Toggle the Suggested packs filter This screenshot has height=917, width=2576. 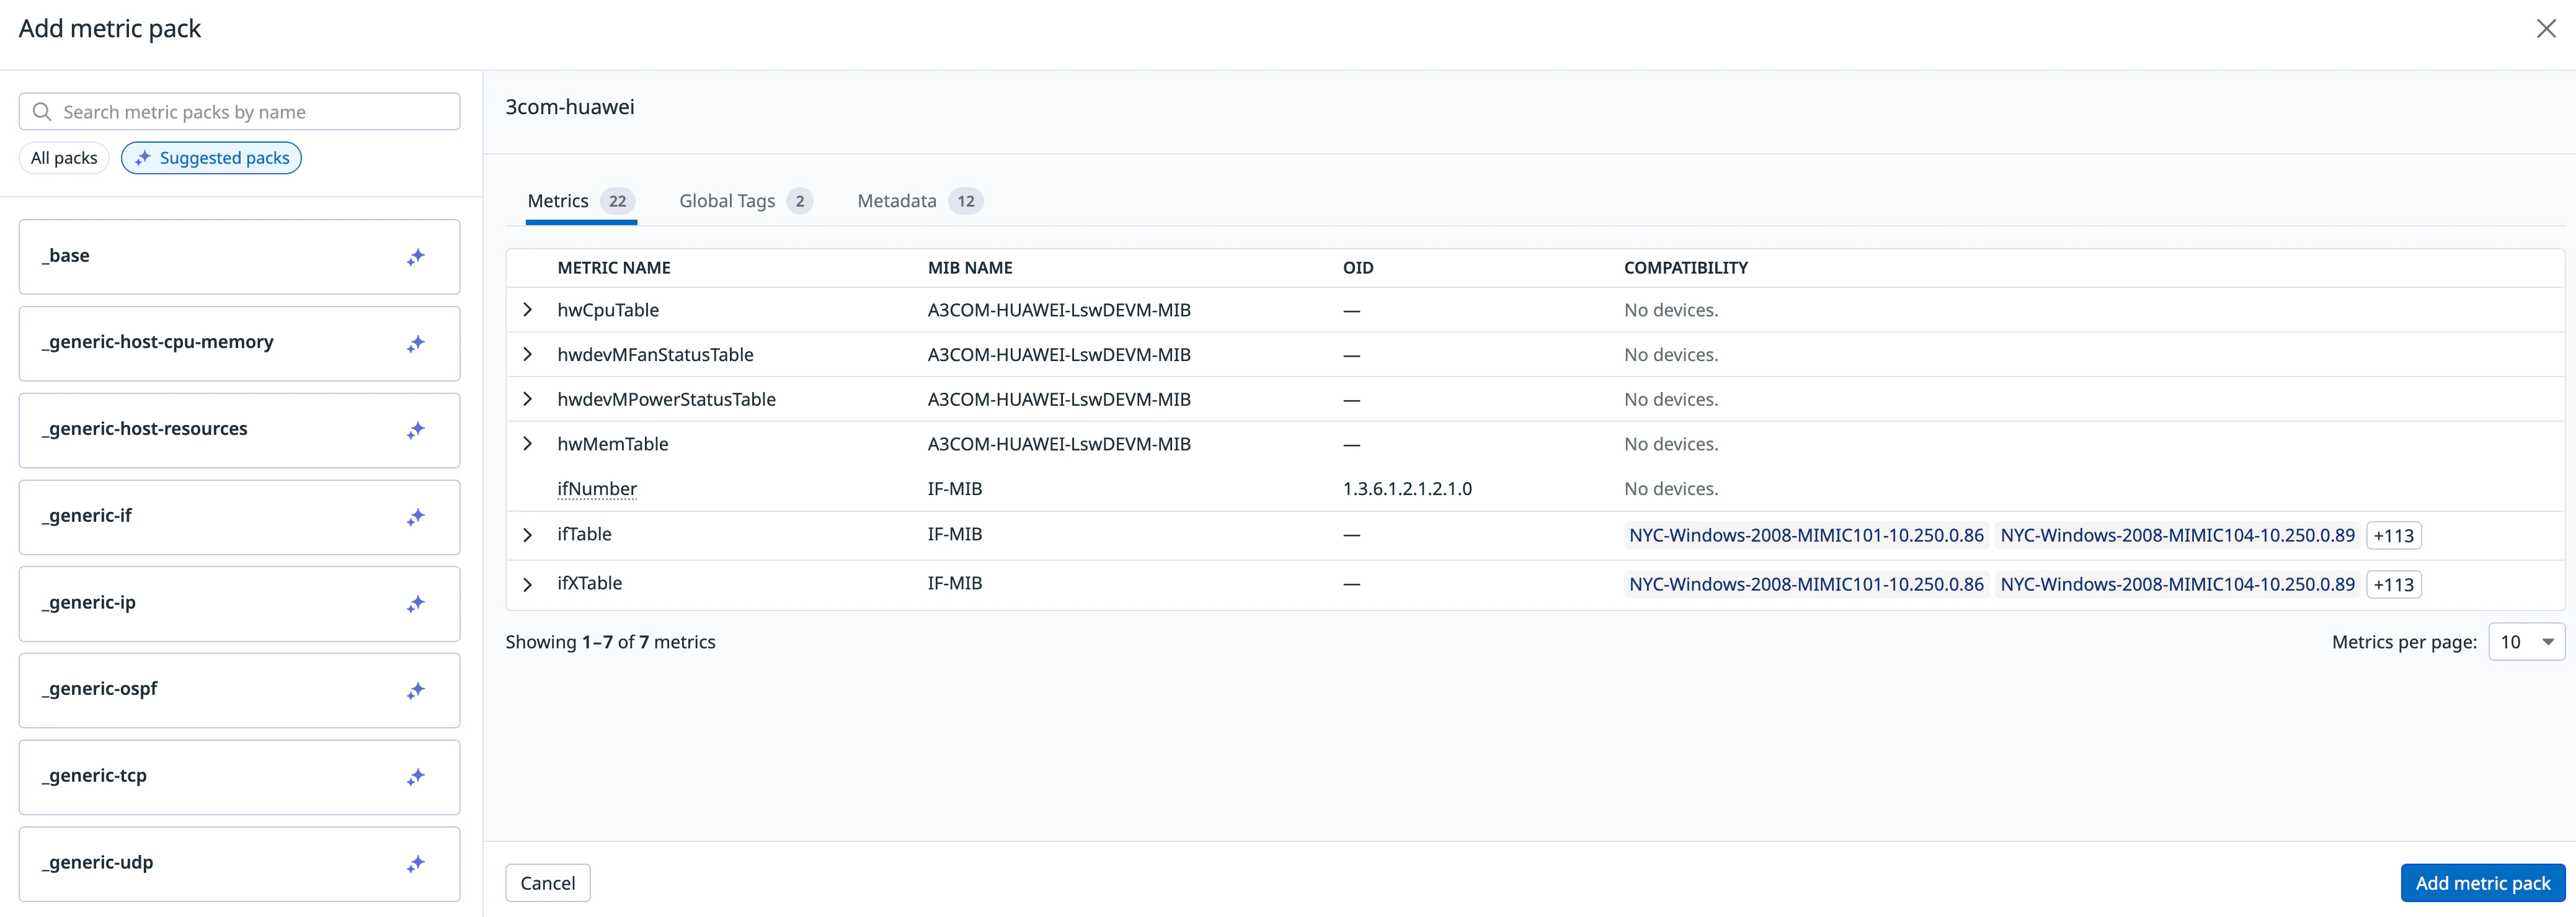(211, 158)
